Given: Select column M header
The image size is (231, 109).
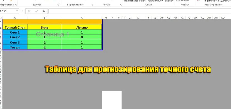Looking at the screenshot, I should tap(106, 18).
